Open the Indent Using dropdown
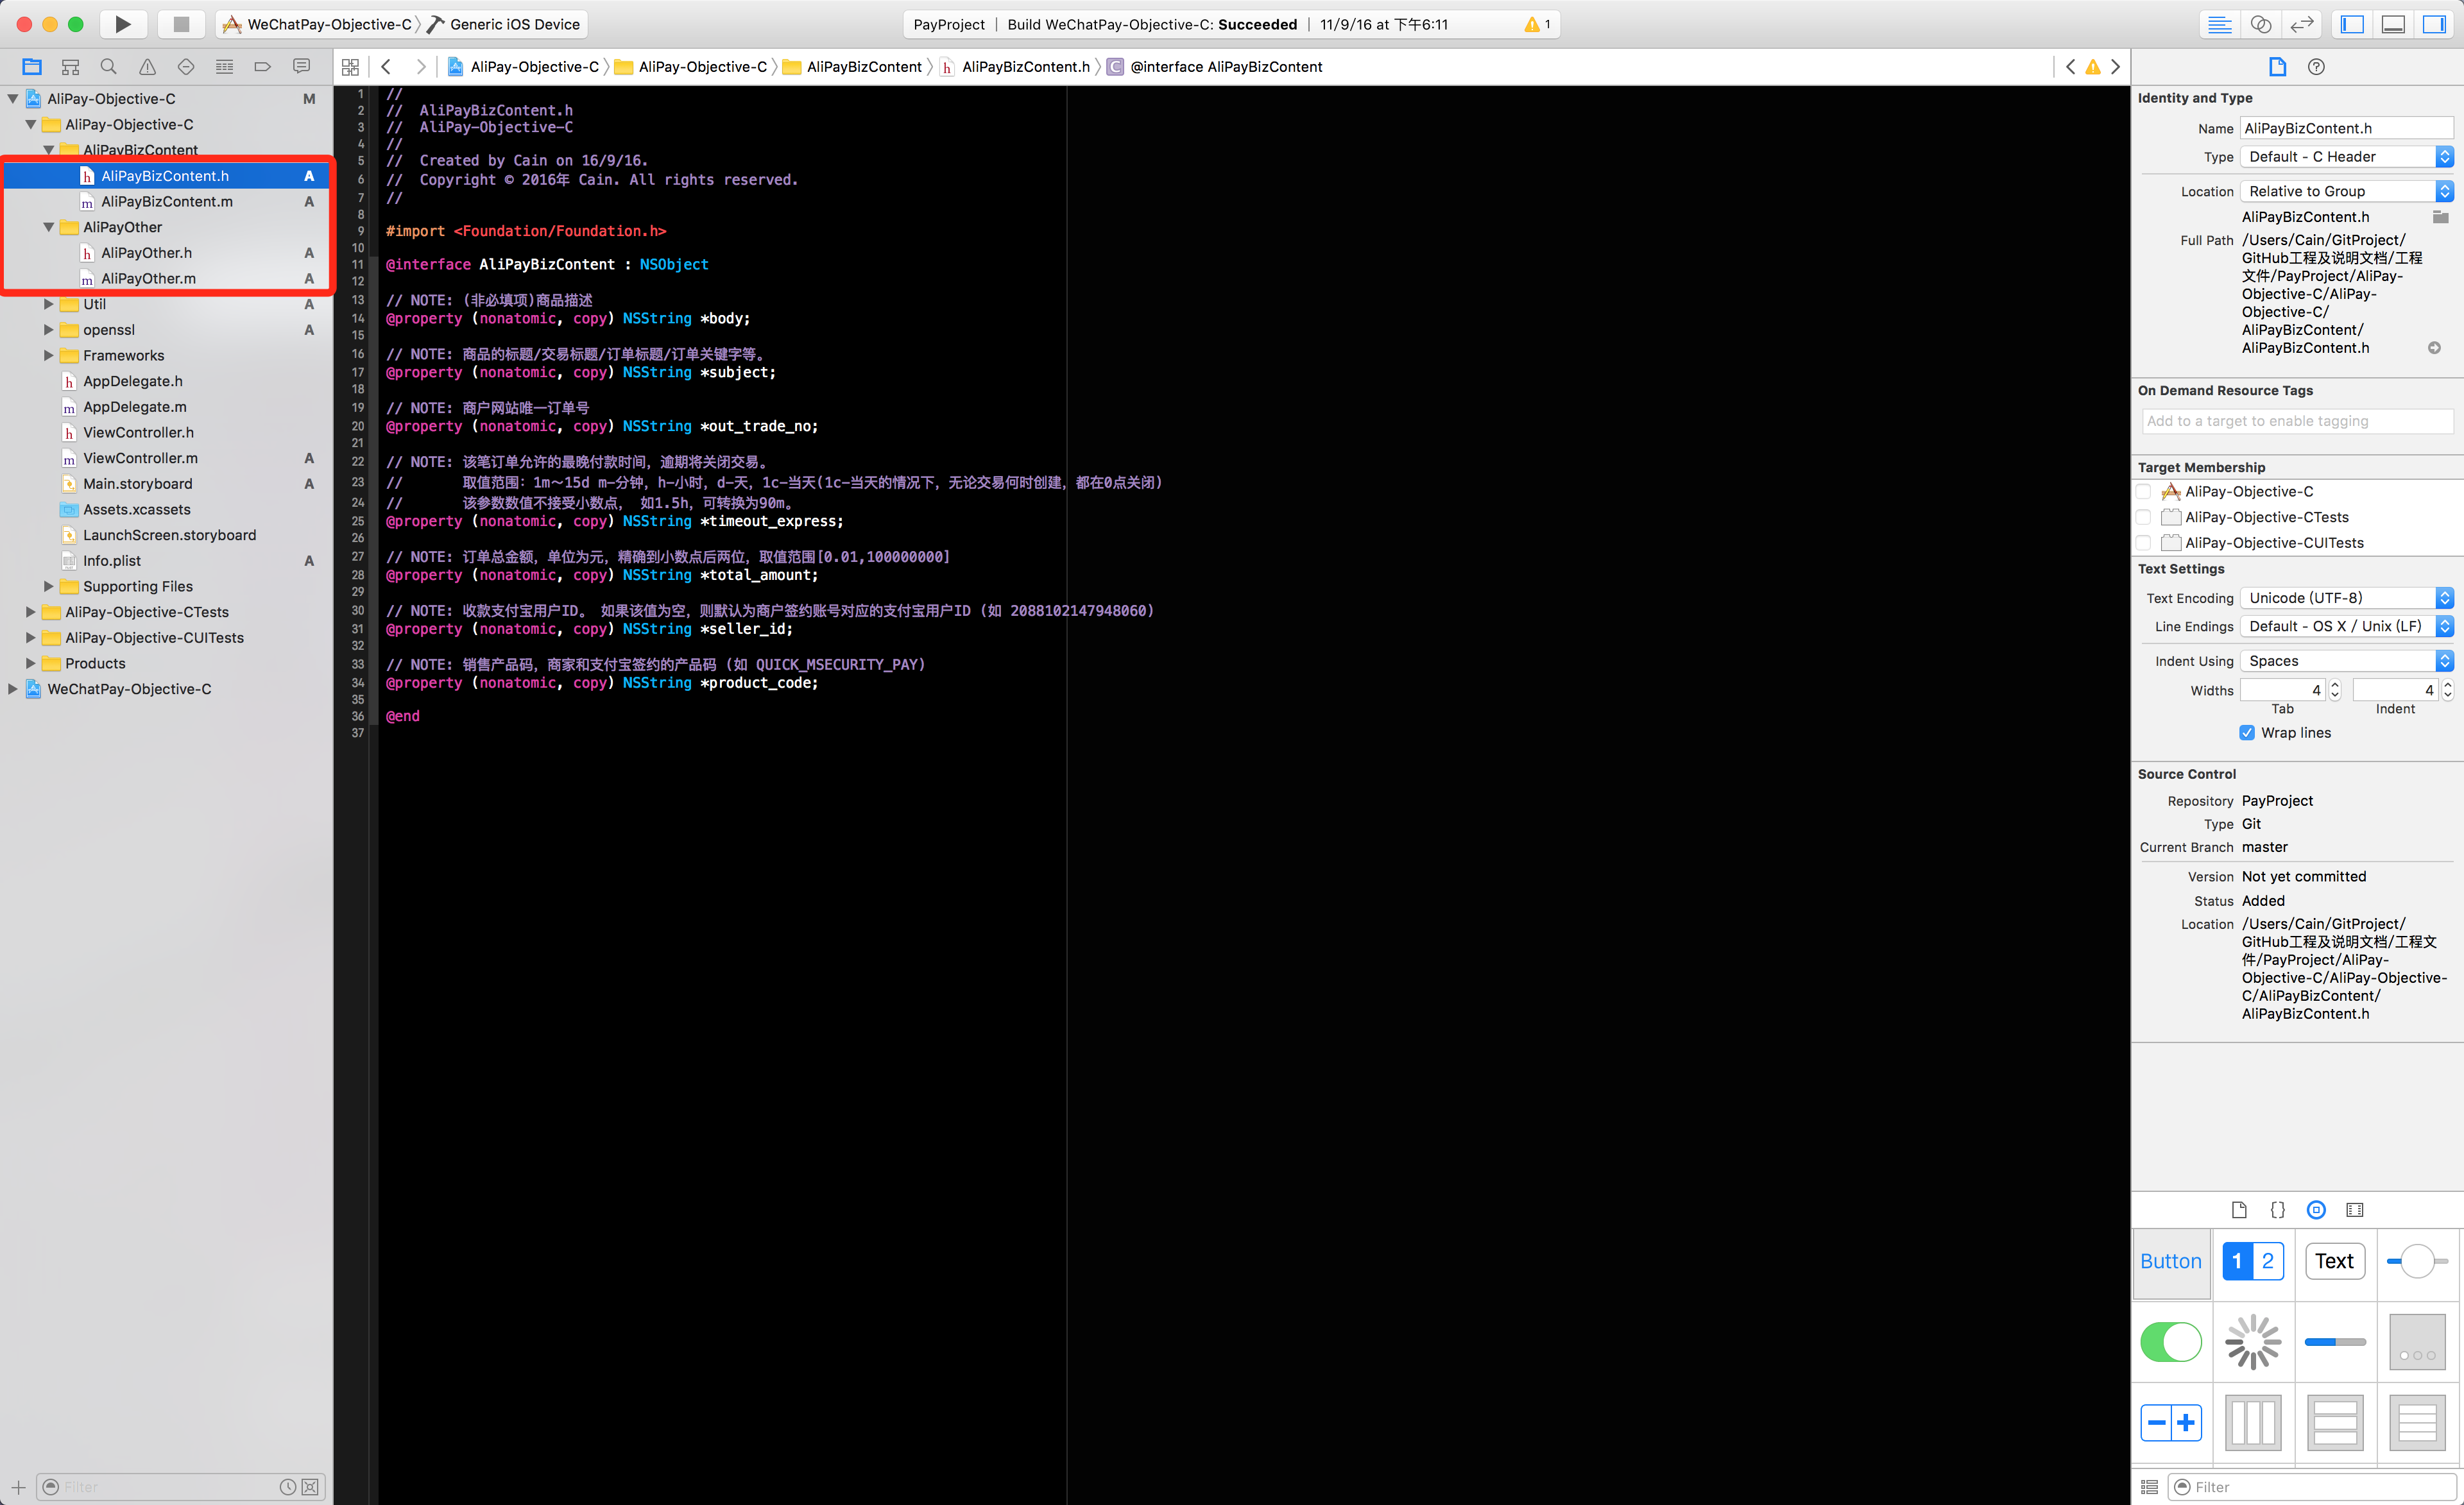The image size is (2464, 1505). tap(2346, 661)
